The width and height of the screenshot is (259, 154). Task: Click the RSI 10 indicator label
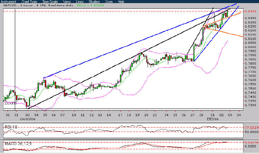pos(11,127)
